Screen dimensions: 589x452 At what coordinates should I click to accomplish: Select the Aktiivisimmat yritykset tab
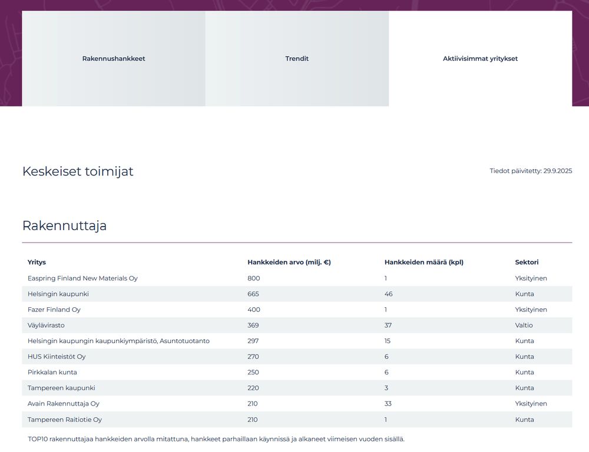[480, 59]
